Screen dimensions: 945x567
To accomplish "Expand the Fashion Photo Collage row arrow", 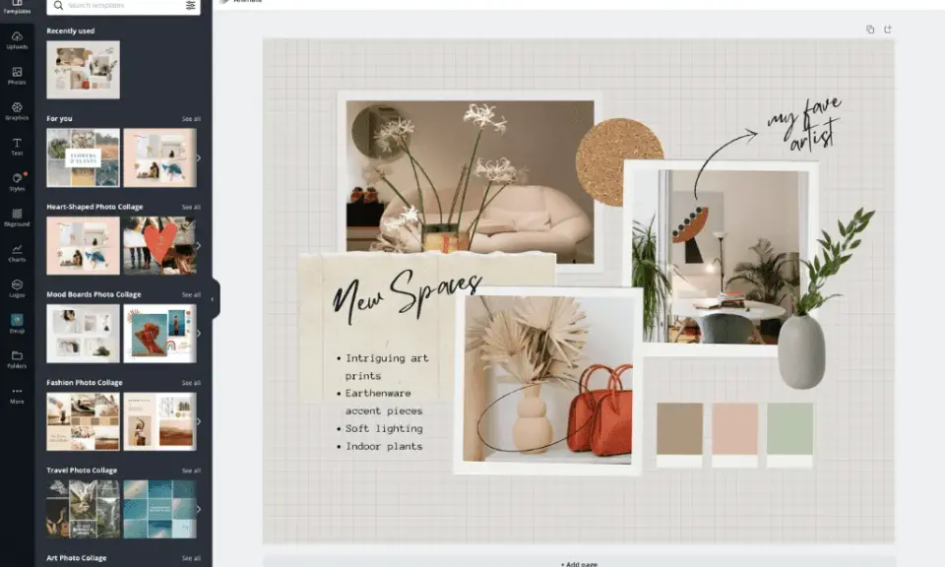I will coord(198,421).
